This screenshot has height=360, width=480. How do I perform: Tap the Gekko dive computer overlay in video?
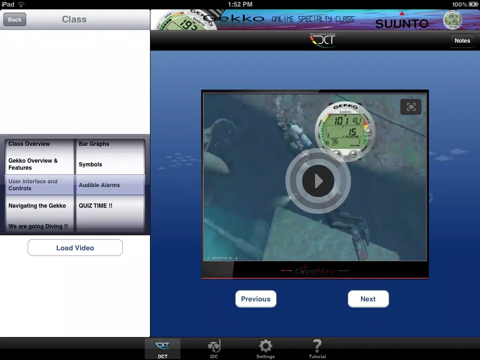[x=345, y=132]
